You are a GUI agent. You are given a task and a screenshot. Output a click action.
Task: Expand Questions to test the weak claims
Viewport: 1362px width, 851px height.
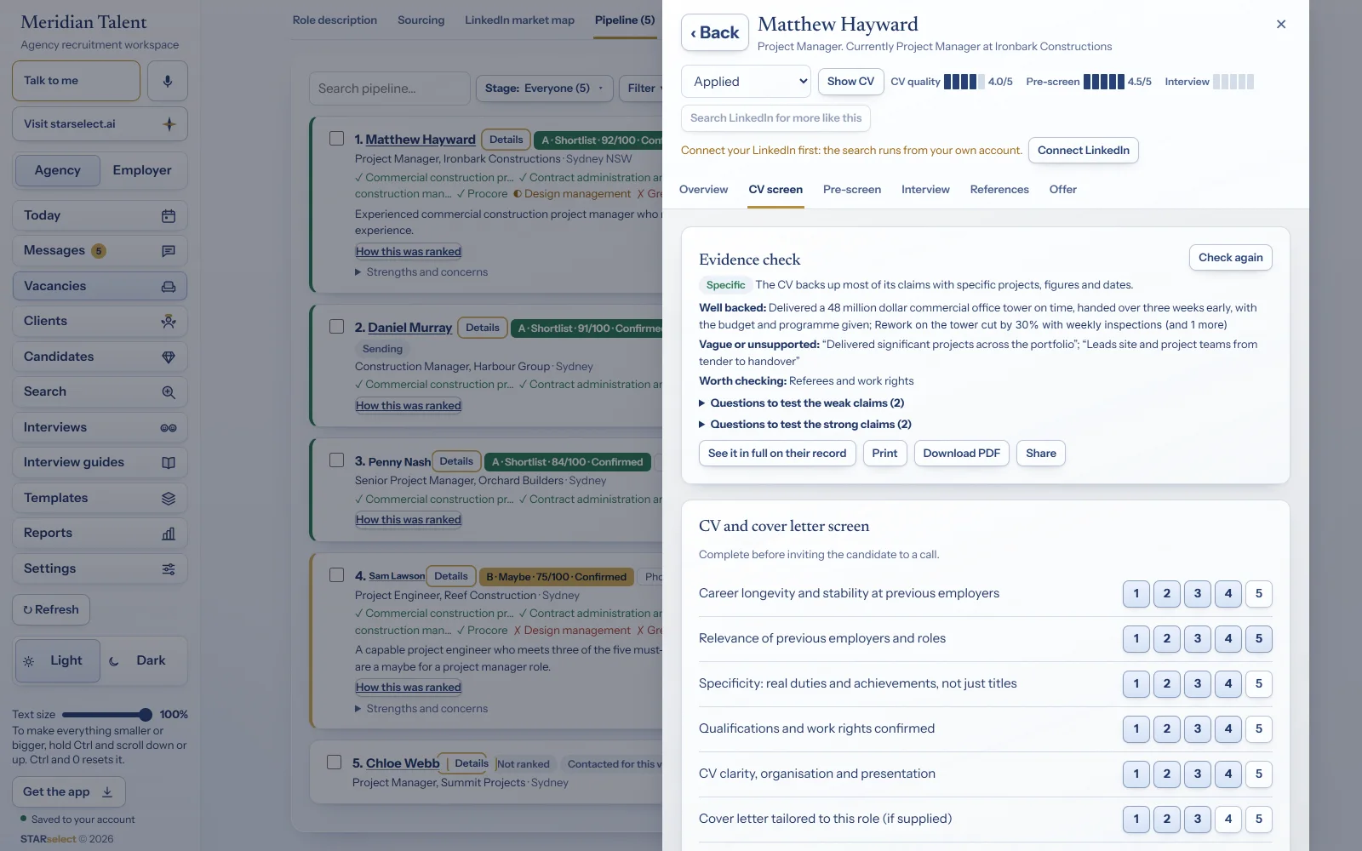click(x=802, y=403)
